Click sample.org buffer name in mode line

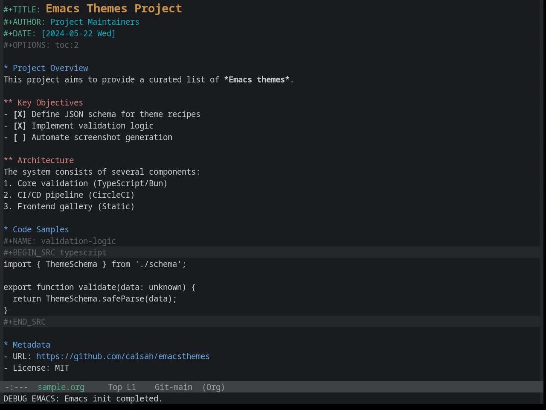click(61, 387)
